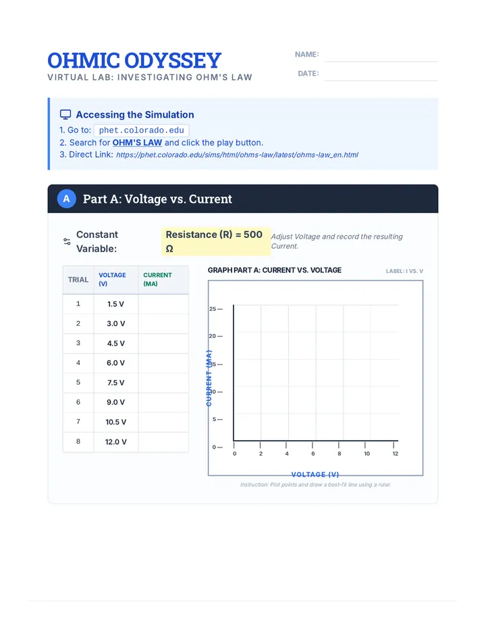Click the 9.0 V voltage cell
The height and width of the screenshot is (630, 486).
click(115, 403)
